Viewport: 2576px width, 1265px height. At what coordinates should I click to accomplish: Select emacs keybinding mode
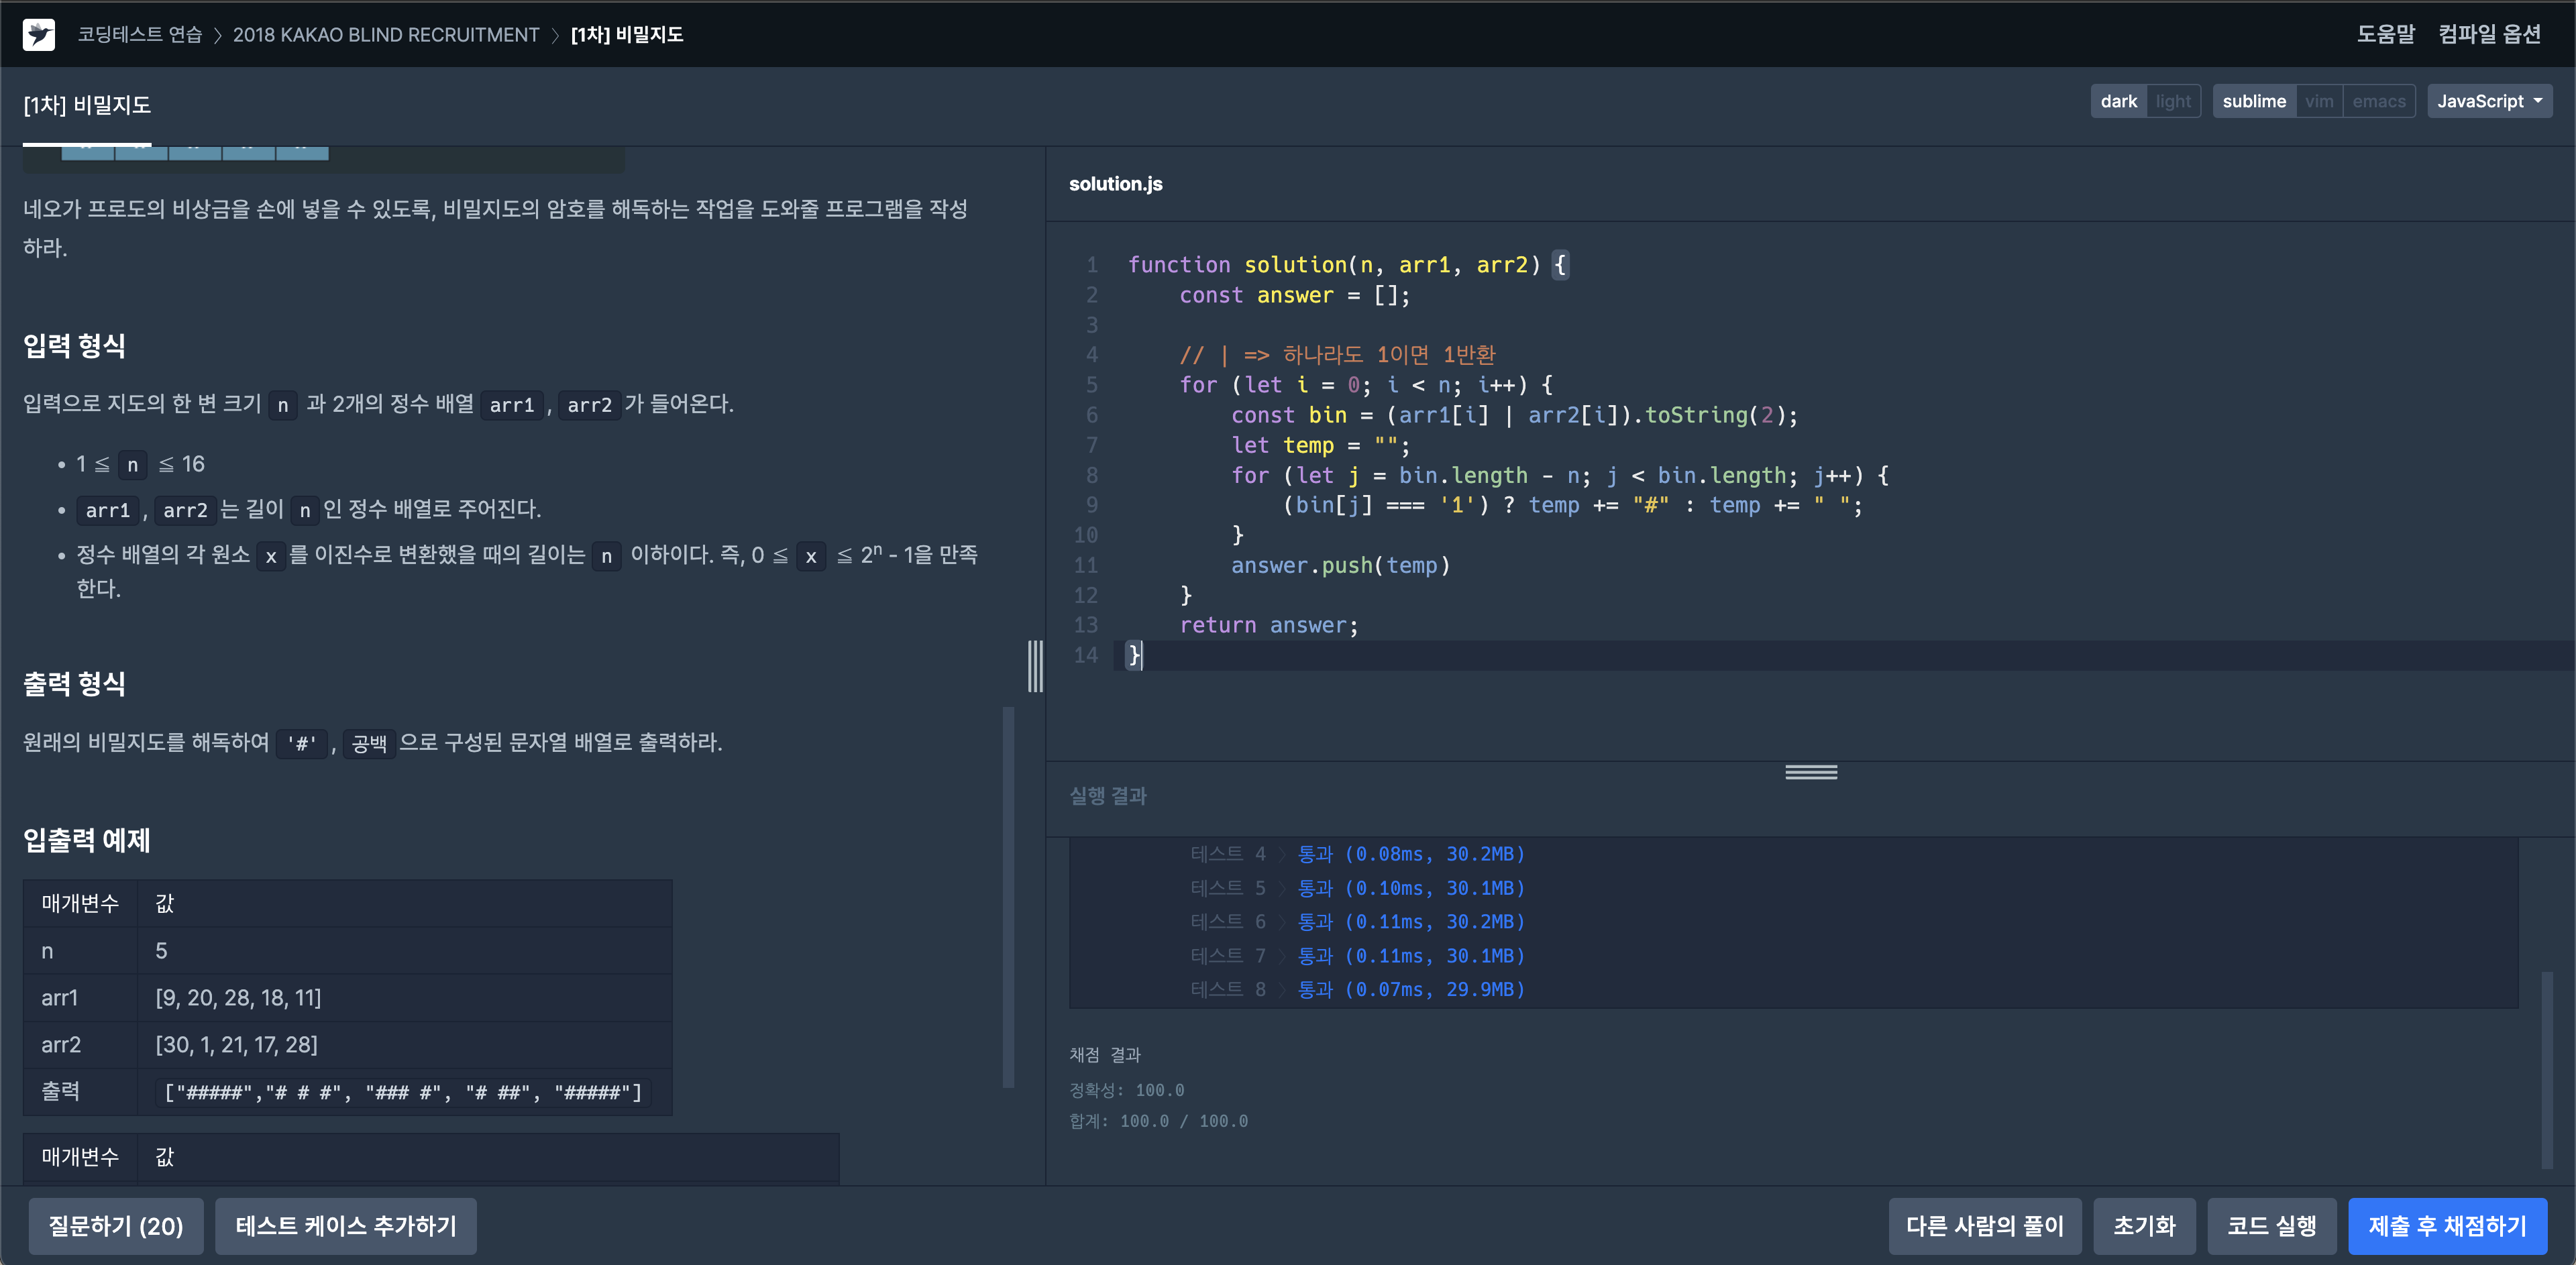[x=2379, y=101]
